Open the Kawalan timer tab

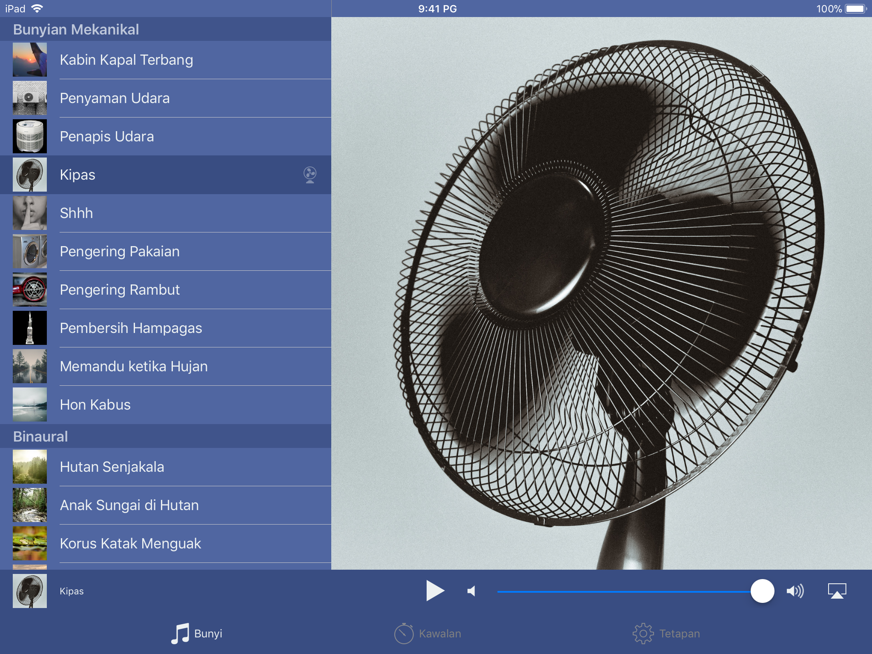(x=427, y=634)
